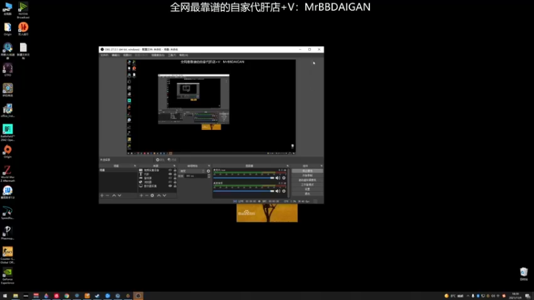Viewport: 534px width, 300px height.
Task: Toggle visibility of 视频采集设备 source
Action: point(170,170)
